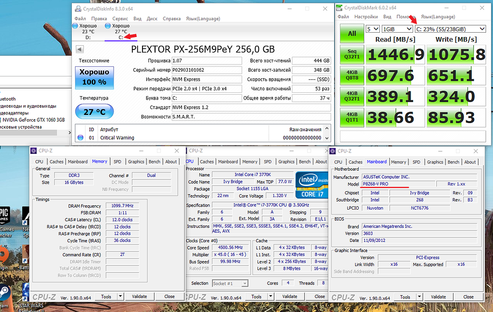
Task: Select the Аудиовходы и аудиовыходы device category
Action: (x=27, y=106)
